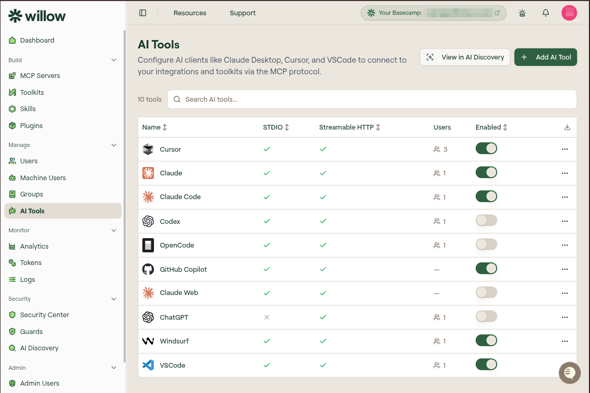This screenshot has width=590, height=393.
Task: Collapse the Monitor section chevron
Action: coord(114,231)
